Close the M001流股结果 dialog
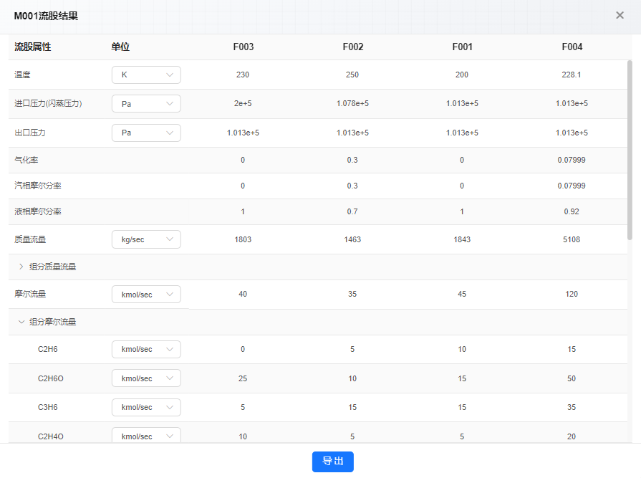The width and height of the screenshot is (641, 478). (x=620, y=16)
